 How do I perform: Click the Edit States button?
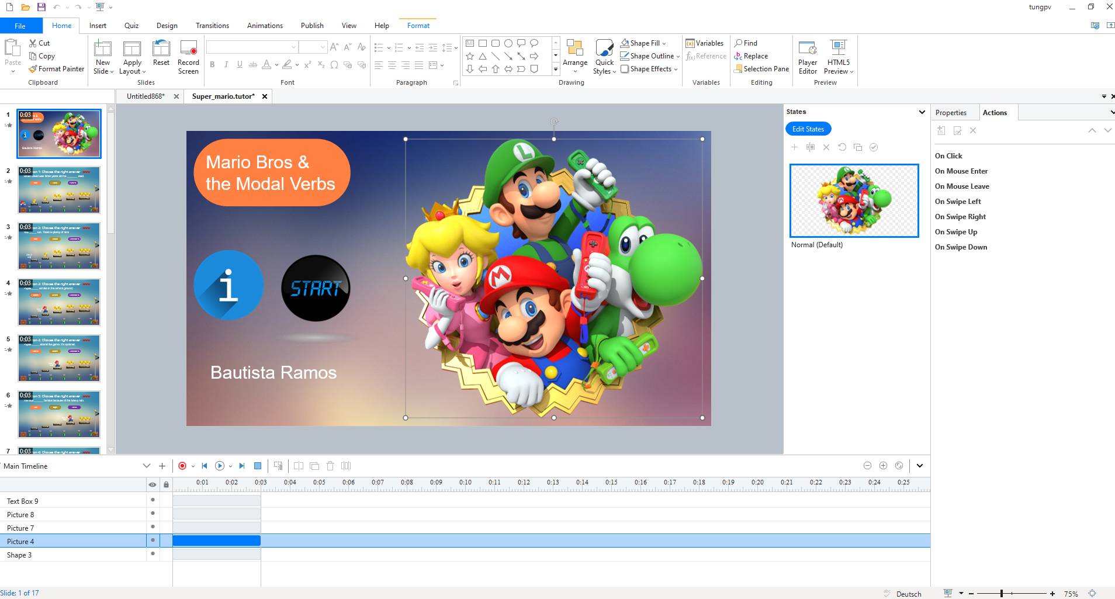pyautogui.click(x=808, y=129)
